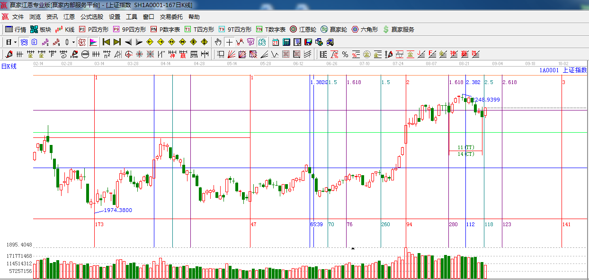Open the calculator tool icon
Screen dimensions: 589x280
(286, 42)
